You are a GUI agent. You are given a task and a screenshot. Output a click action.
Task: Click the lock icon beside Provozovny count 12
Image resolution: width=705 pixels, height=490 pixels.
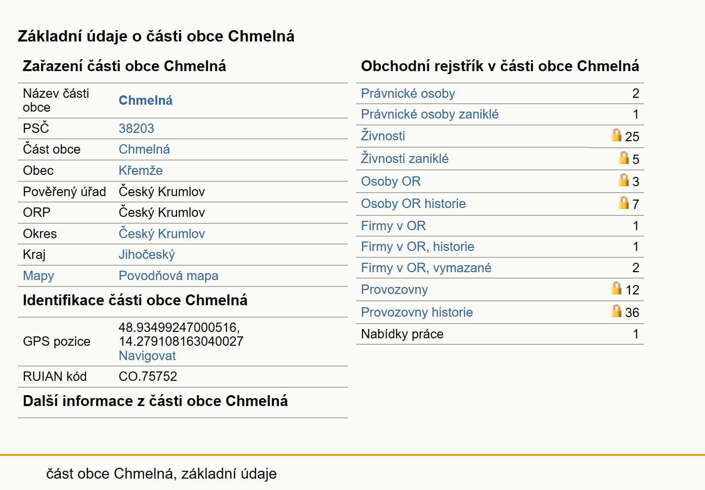[616, 288]
